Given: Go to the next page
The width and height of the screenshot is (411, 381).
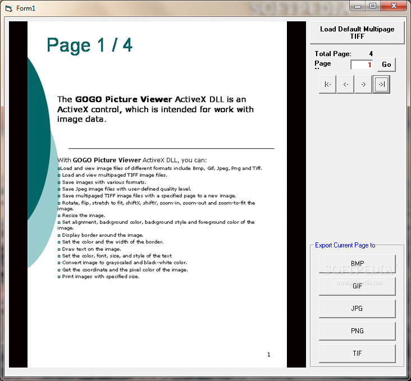Looking at the screenshot, I should click(363, 84).
